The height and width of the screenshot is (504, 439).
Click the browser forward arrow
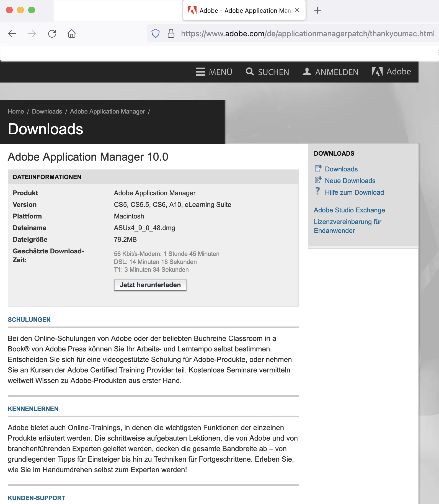[x=32, y=34]
